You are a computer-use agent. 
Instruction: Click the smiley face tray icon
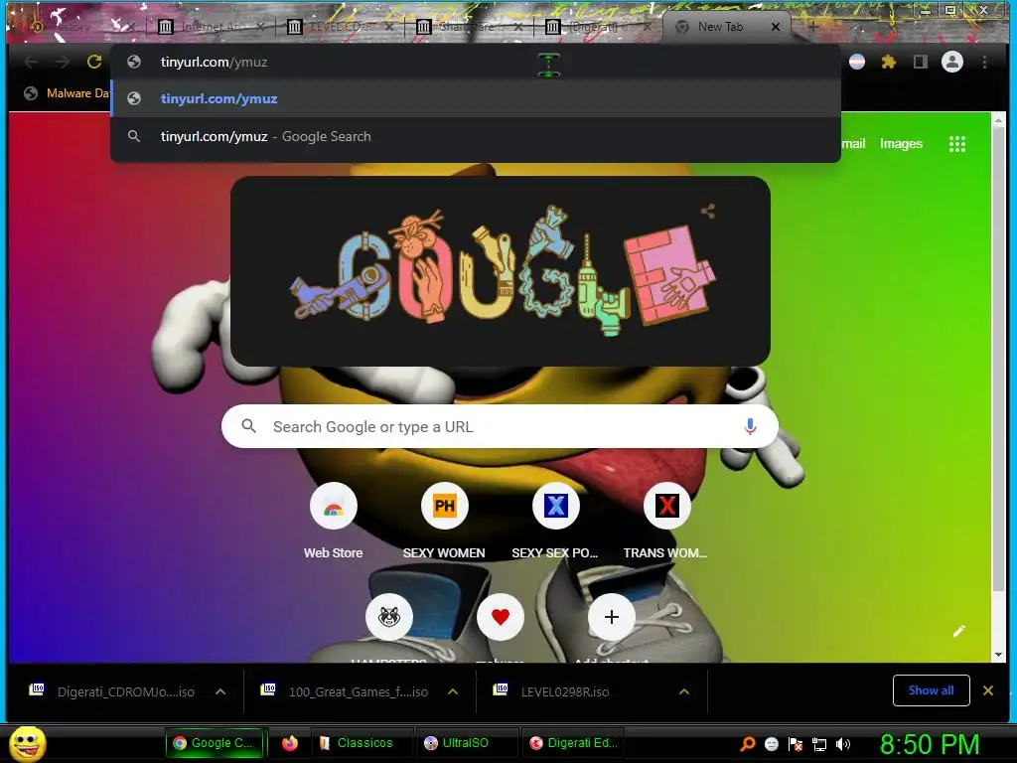pos(771,743)
